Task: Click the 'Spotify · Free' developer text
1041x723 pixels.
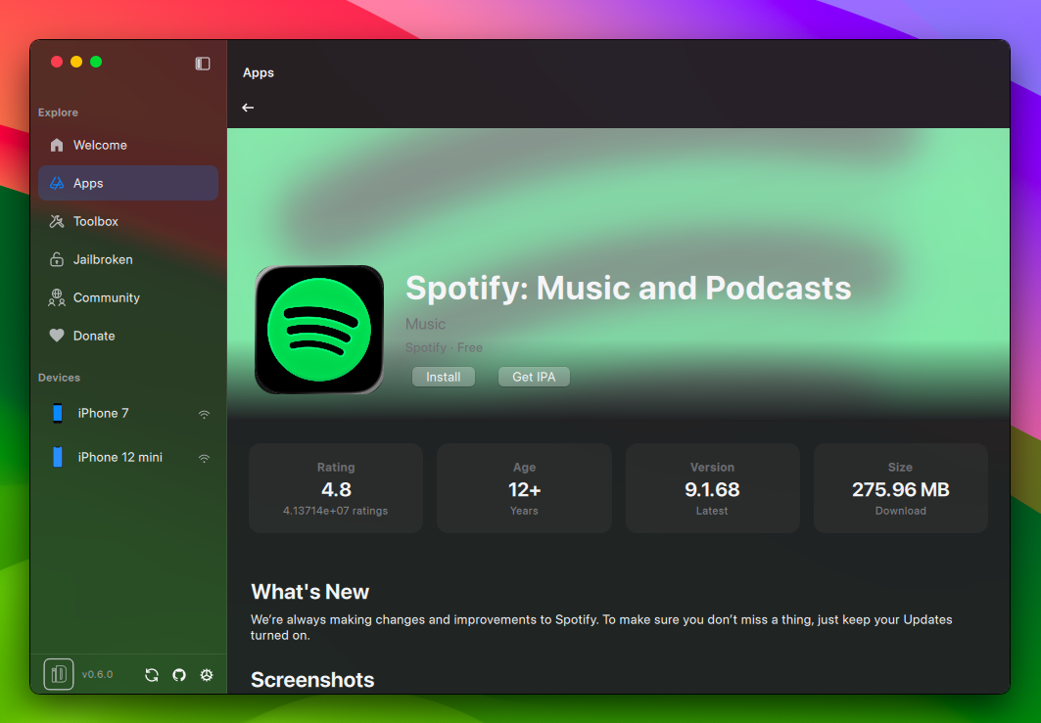Action: 445,347
